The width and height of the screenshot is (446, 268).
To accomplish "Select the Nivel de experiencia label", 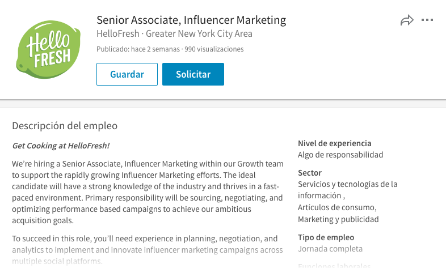I will point(335,143).
